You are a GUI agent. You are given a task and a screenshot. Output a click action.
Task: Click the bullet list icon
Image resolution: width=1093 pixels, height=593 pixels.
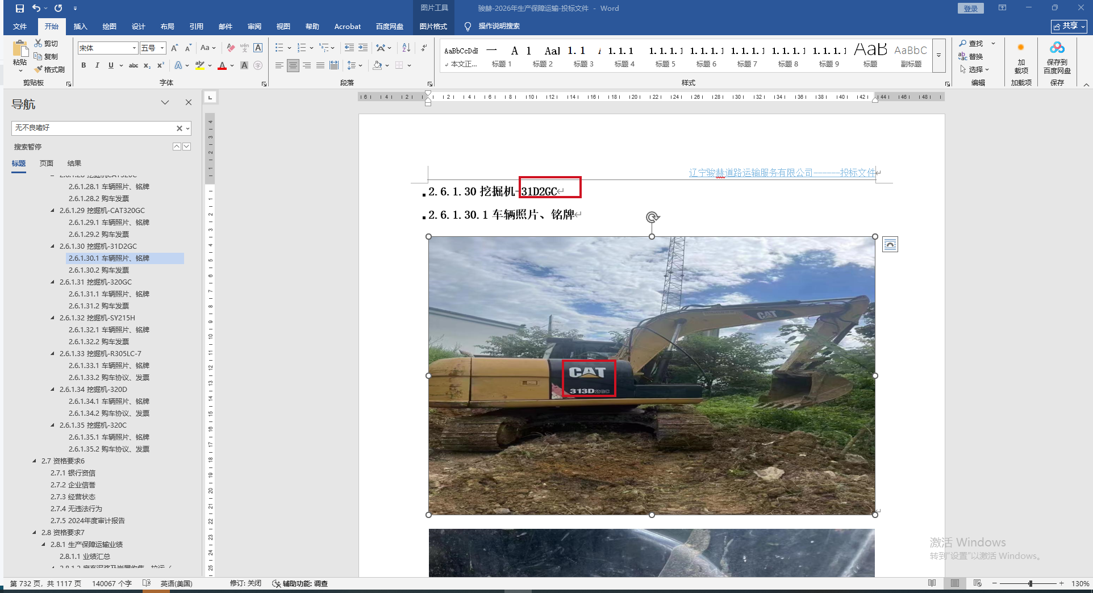point(279,48)
